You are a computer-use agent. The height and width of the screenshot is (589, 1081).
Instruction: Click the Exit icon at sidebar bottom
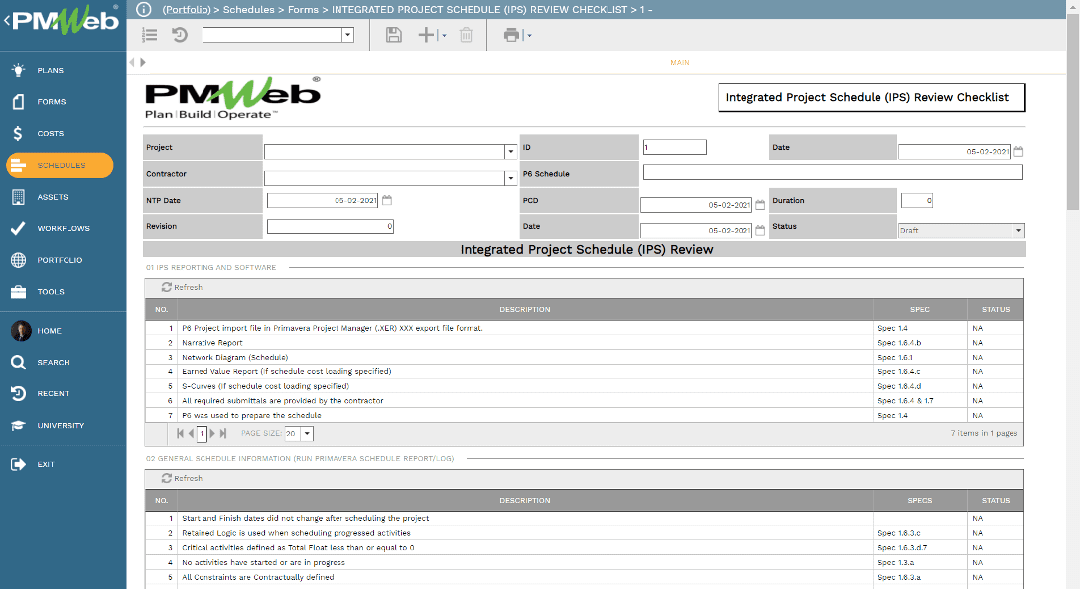pyautogui.click(x=17, y=463)
